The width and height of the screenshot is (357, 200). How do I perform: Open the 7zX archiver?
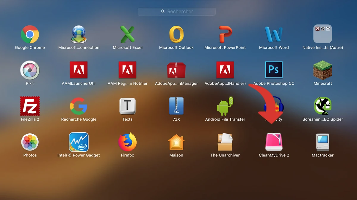coord(176,106)
